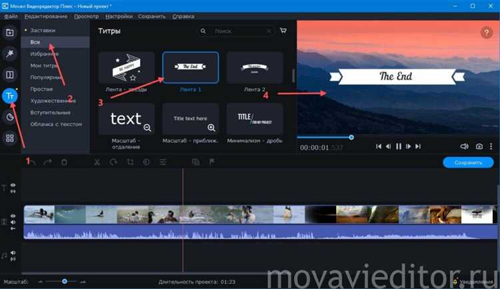This screenshot has height=289, width=500.
Task: Open notifications bell in status bar
Action: tap(455, 282)
